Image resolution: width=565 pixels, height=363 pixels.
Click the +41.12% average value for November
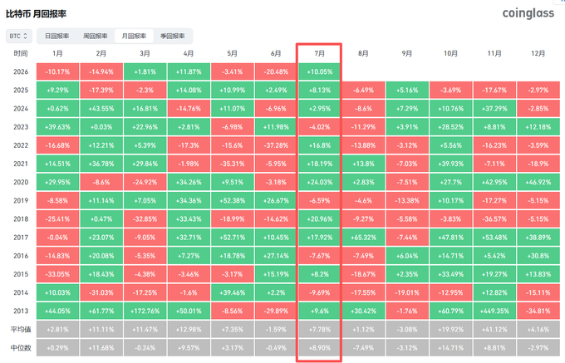pos(494,329)
